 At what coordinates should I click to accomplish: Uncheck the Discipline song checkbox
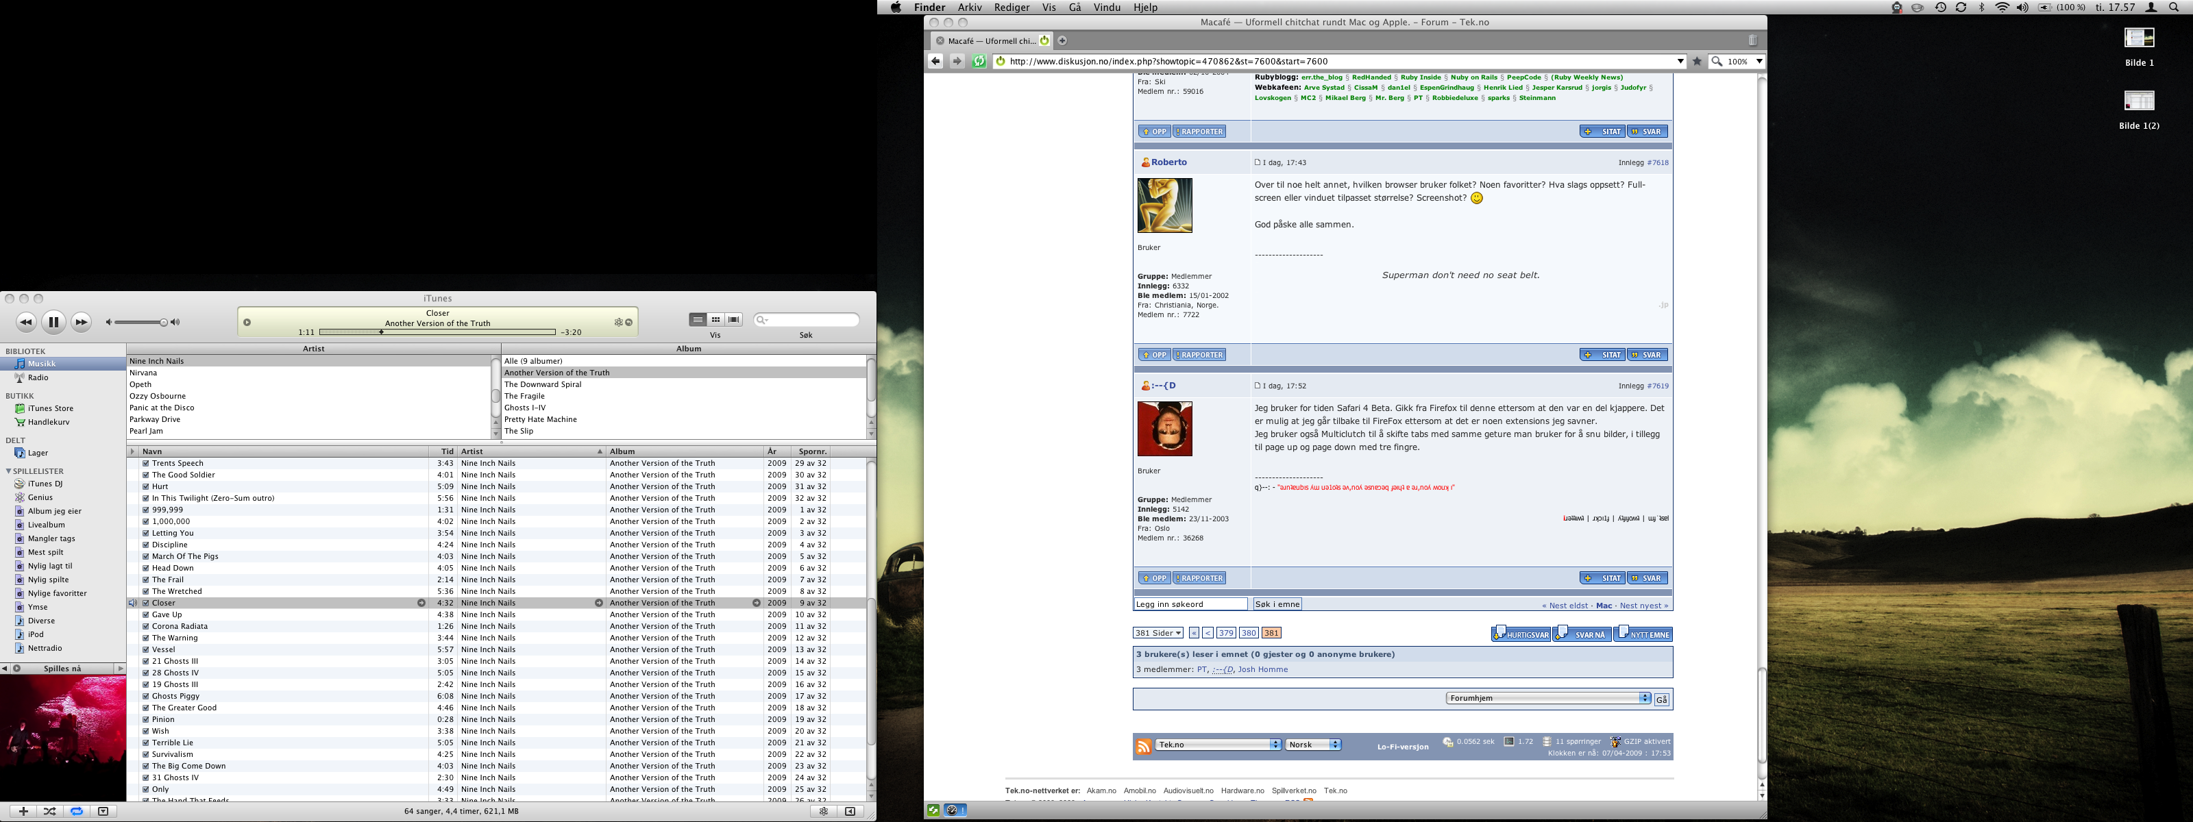(145, 545)
